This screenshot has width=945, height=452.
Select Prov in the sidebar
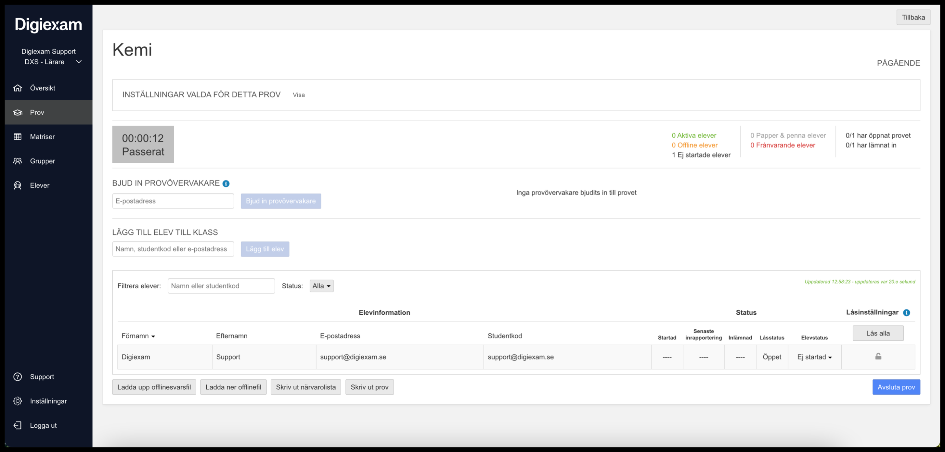coord(48,112)
